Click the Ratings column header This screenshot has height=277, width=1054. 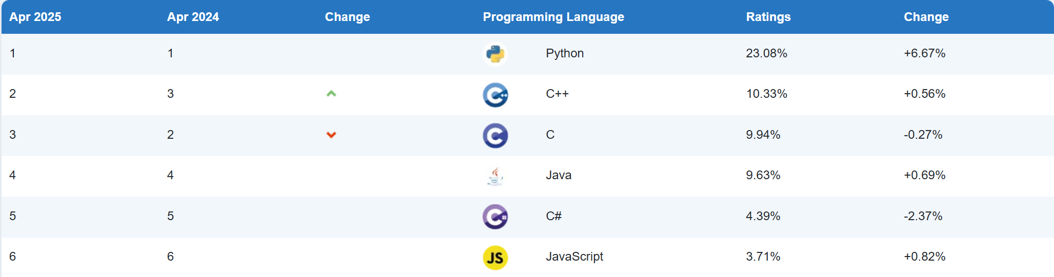point(768,17)
